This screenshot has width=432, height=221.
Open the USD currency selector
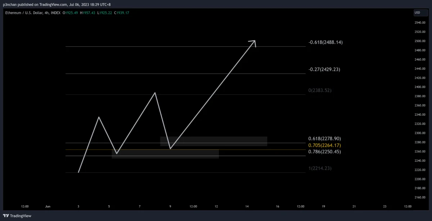pyautogui.click(x=418, y=13)
